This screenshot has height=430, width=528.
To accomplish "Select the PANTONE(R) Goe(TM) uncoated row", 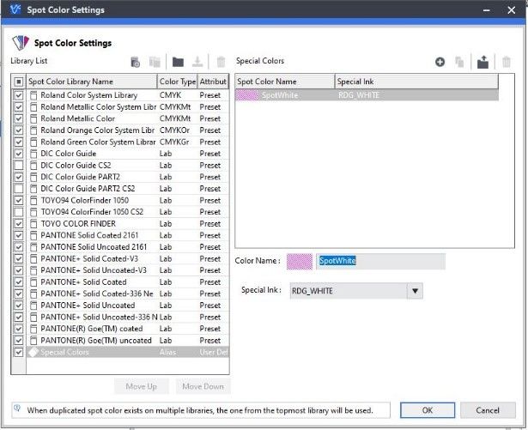I will tap(128, 341).
